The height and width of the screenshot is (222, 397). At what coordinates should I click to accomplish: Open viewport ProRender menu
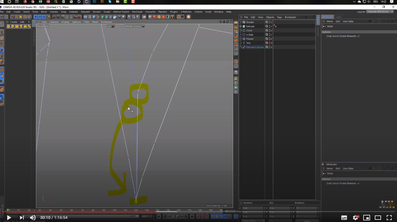[x=106, y=22]
